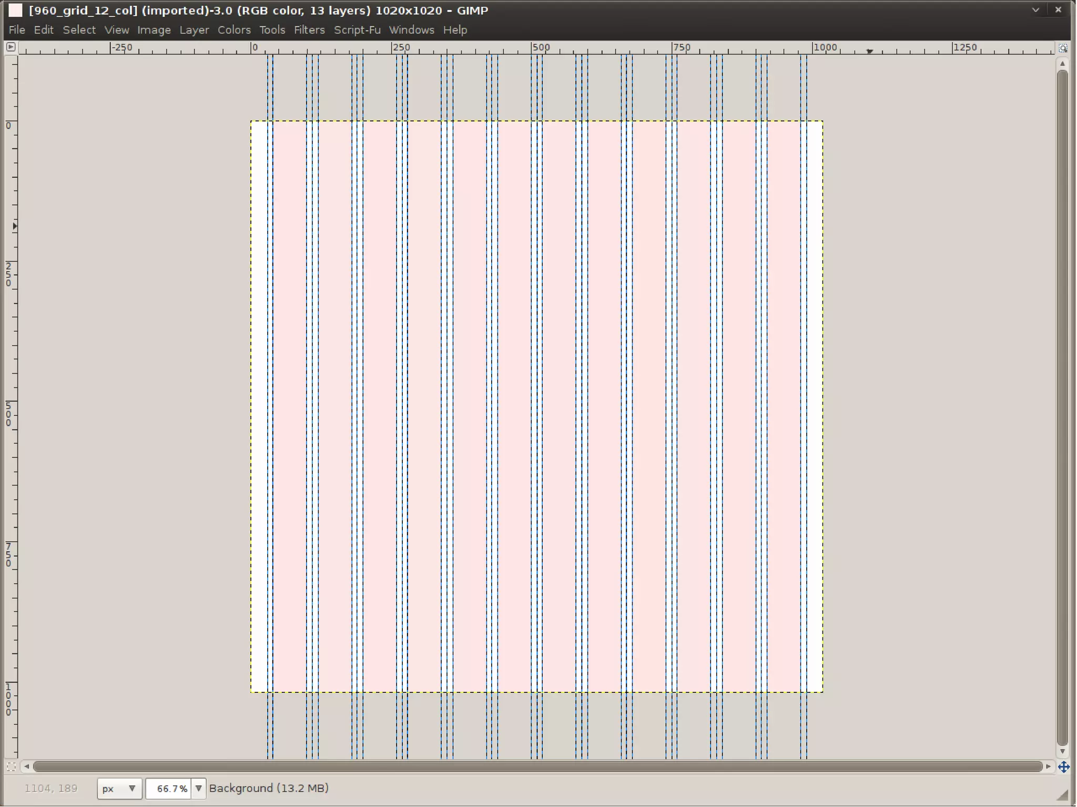Click the horizontal scrollbar right arrow
Screen dimensions: 1077x807
[1048, 767]
